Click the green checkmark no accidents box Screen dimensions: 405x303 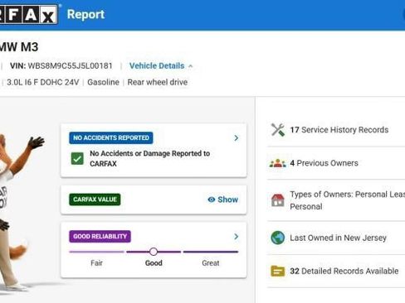[77, 159]
